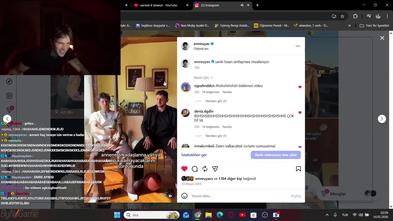This screenshot has width=393, height=221.
Task: Open the Chrome profile avatar
Action: [378, 16]
